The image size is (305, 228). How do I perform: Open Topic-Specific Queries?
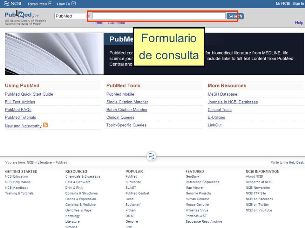(x=126, y=125)
